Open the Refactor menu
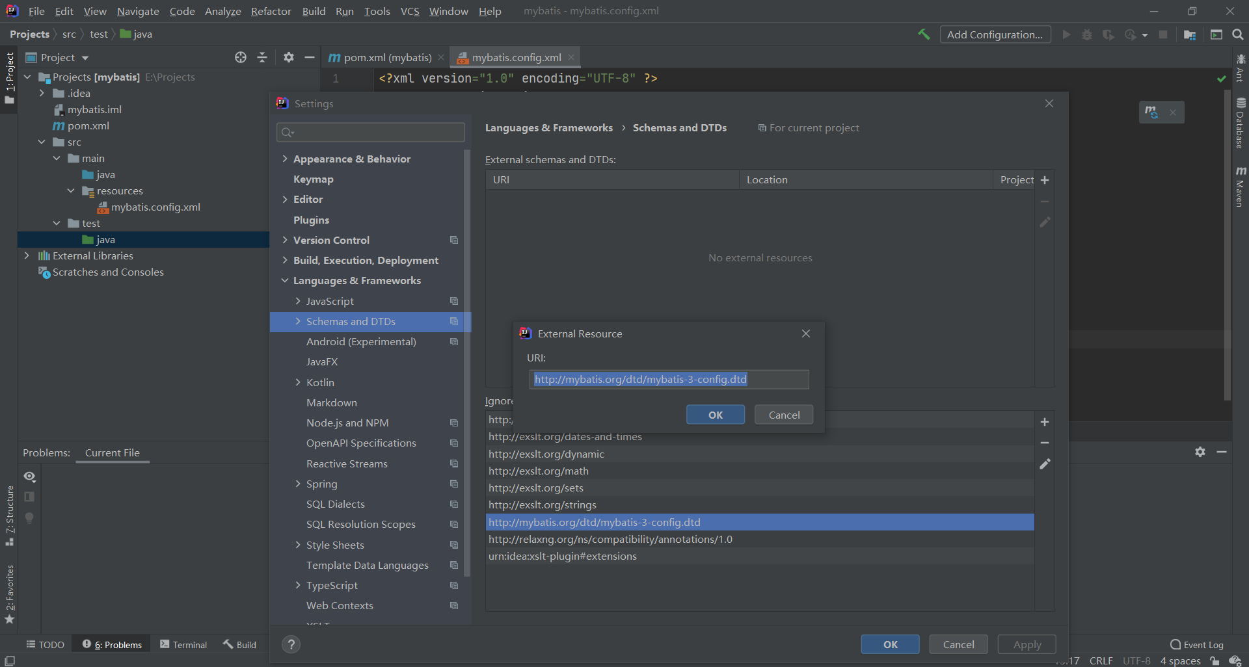 [x=271, y=11]
